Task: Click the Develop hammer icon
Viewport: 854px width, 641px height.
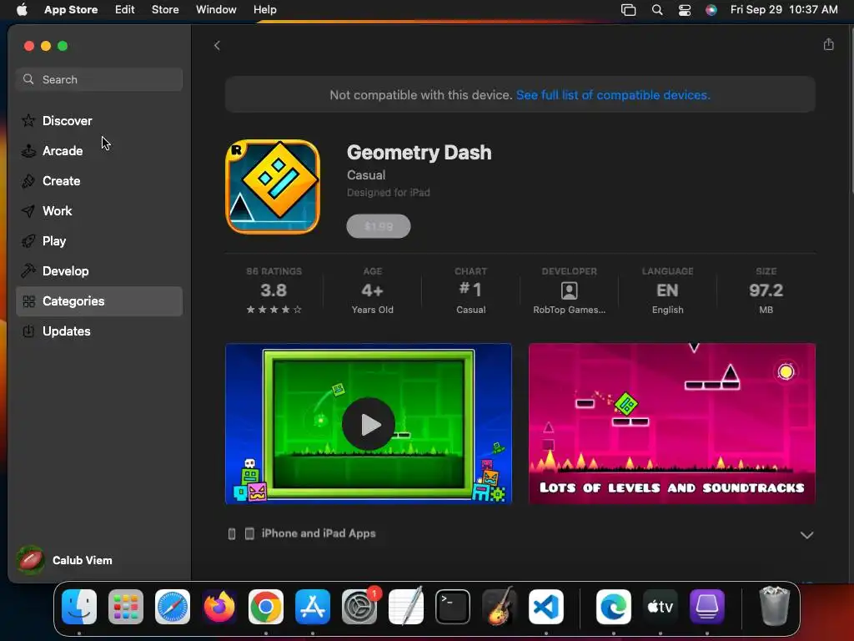Action: tap(28, 271)
